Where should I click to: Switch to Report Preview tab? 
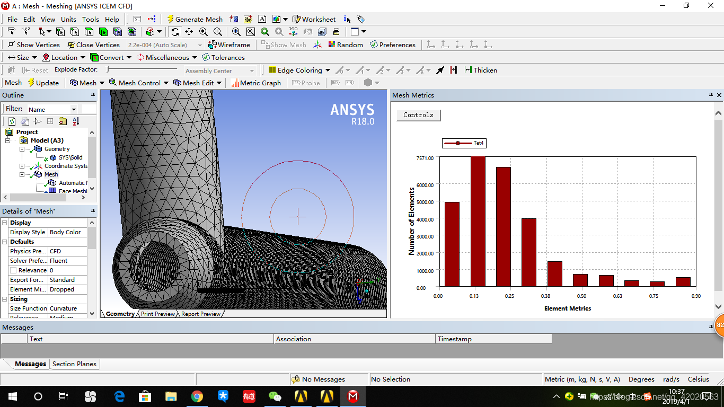(200, 314)
